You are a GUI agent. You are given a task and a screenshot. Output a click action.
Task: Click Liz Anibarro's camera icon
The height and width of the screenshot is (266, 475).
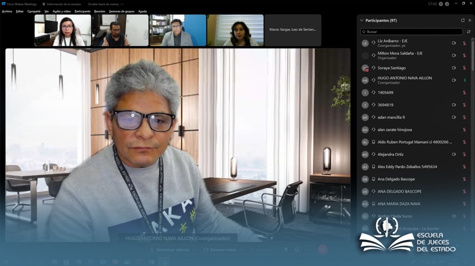[x=454, y=43]
